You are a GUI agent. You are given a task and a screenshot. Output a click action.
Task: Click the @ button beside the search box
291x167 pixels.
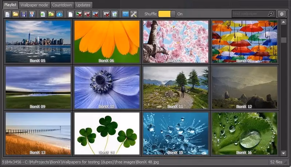282,14
